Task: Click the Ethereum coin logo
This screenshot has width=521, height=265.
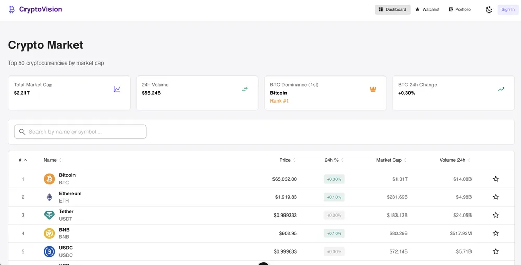Action: point(49,197)
